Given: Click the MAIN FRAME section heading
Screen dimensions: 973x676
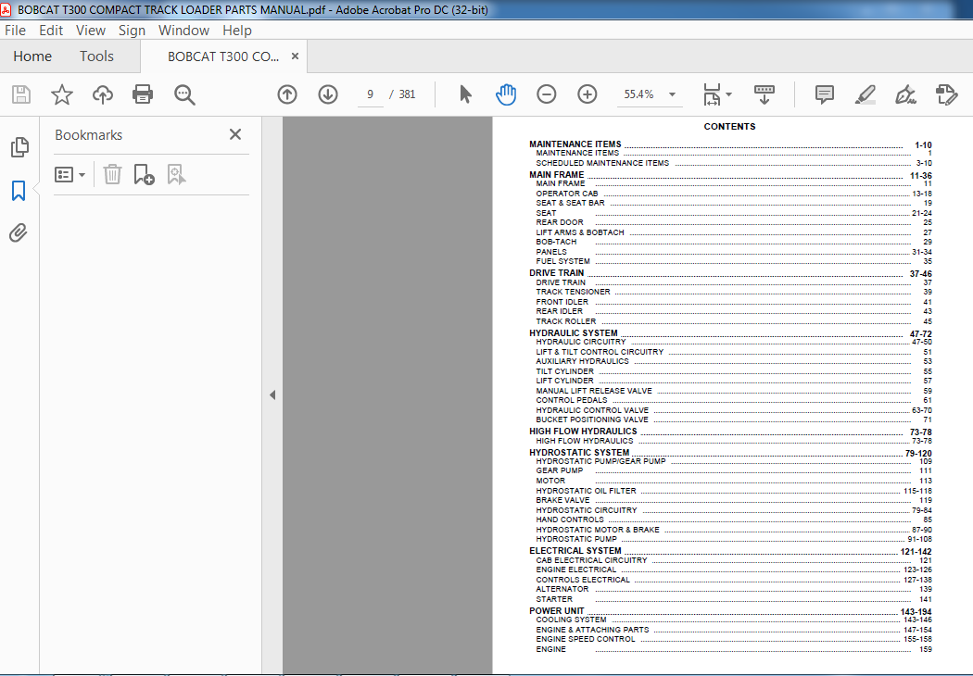Looking at the screenshot, I should coord(557,175).
